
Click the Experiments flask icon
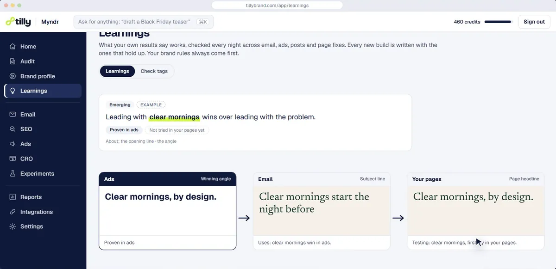pyautogui.click(x=13, y=174)
